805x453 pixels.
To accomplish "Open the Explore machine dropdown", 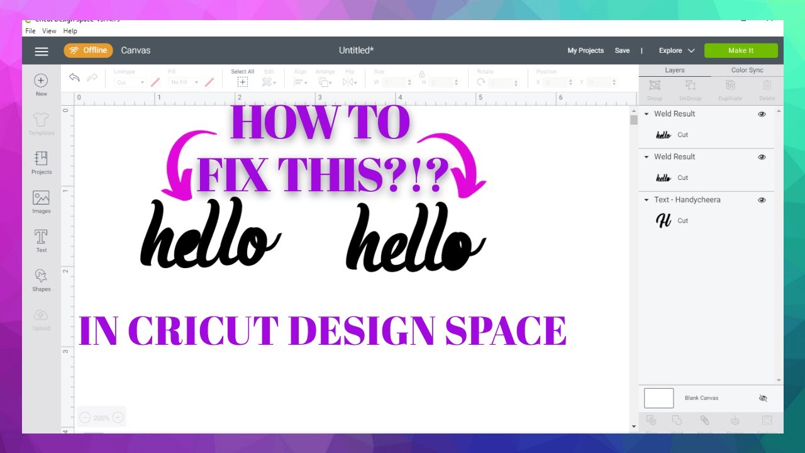I will [677, 51].
